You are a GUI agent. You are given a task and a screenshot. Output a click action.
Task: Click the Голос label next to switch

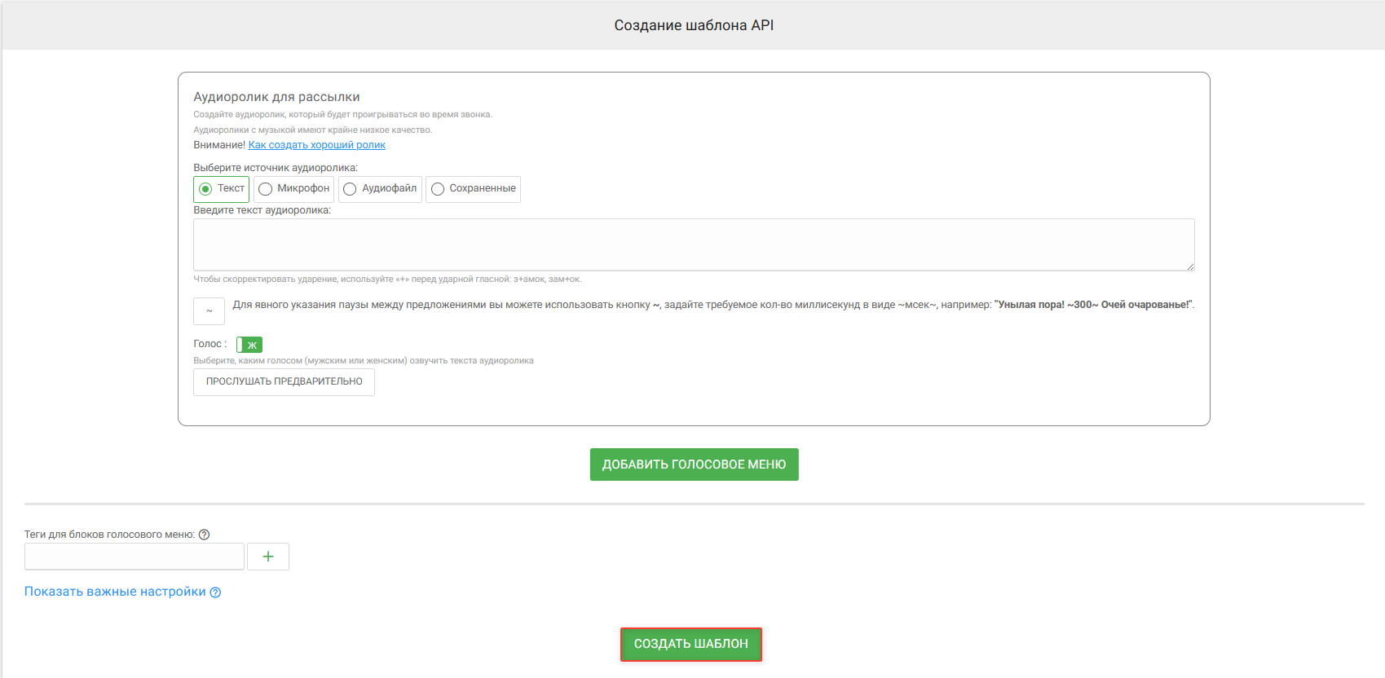click(210, 344)
